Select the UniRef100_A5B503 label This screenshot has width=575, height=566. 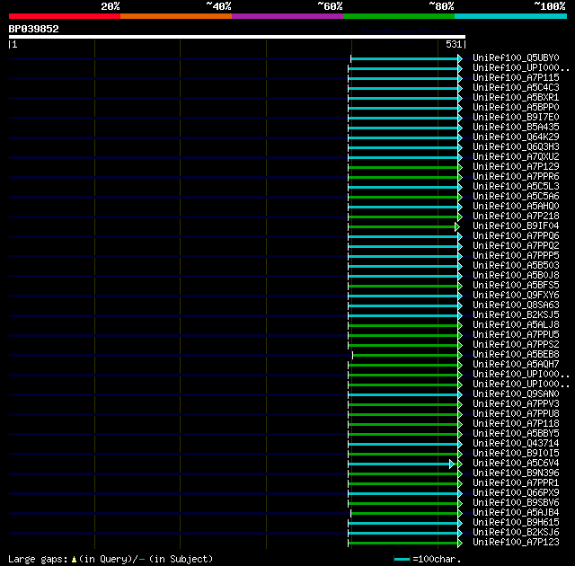point(516,266)
